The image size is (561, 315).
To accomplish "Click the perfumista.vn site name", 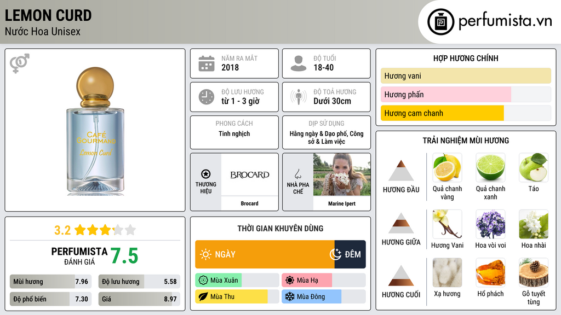I will click(505, 21).
